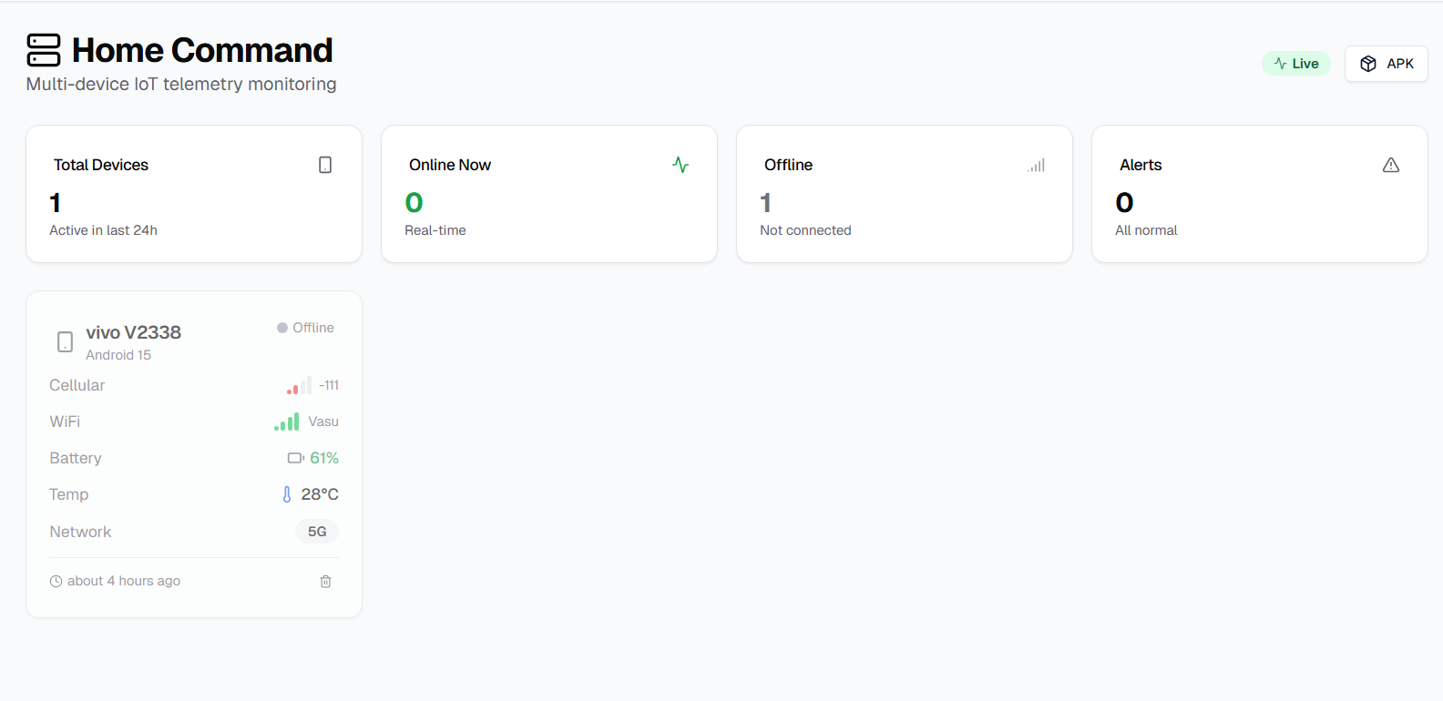This screenshot has height=701, width=1443.
Task: Click the Home Command title heading
Action: pos(202,50)
